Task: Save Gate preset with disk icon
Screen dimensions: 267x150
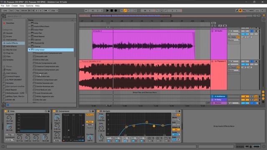Action: pos(49,111)
